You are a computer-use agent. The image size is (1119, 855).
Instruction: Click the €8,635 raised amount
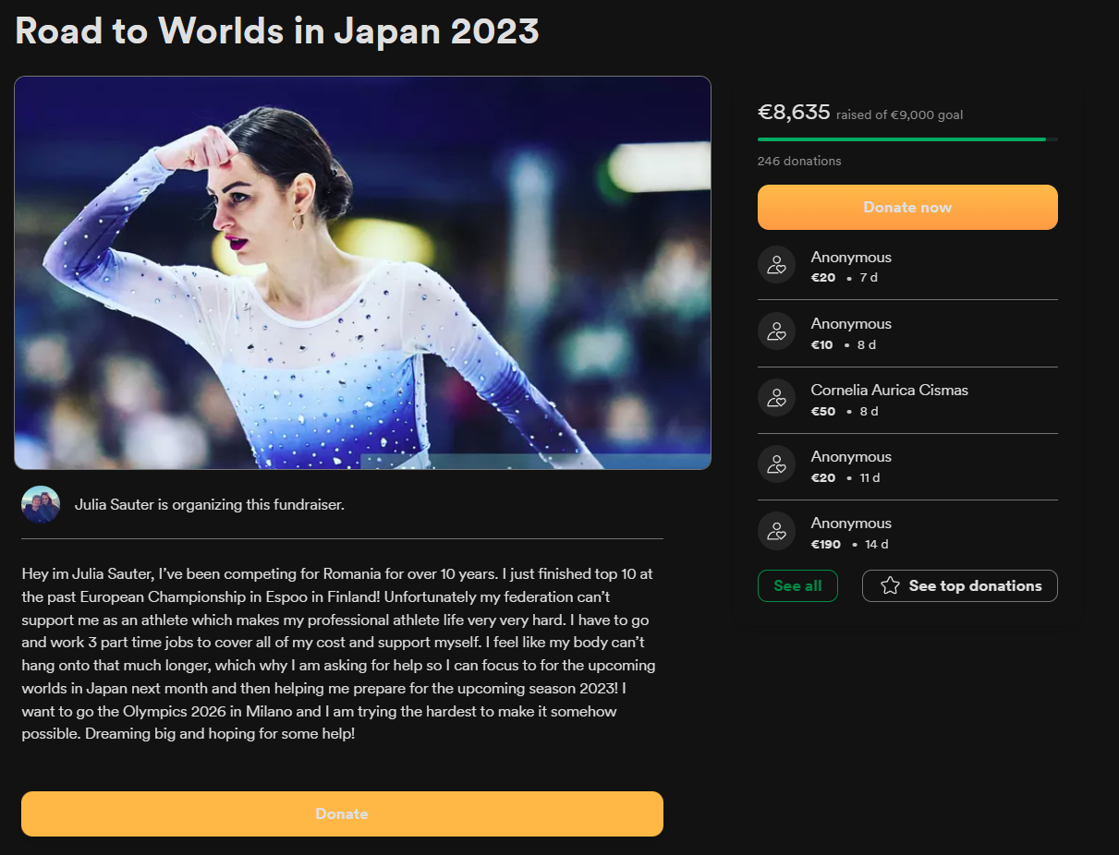[794, 113]
